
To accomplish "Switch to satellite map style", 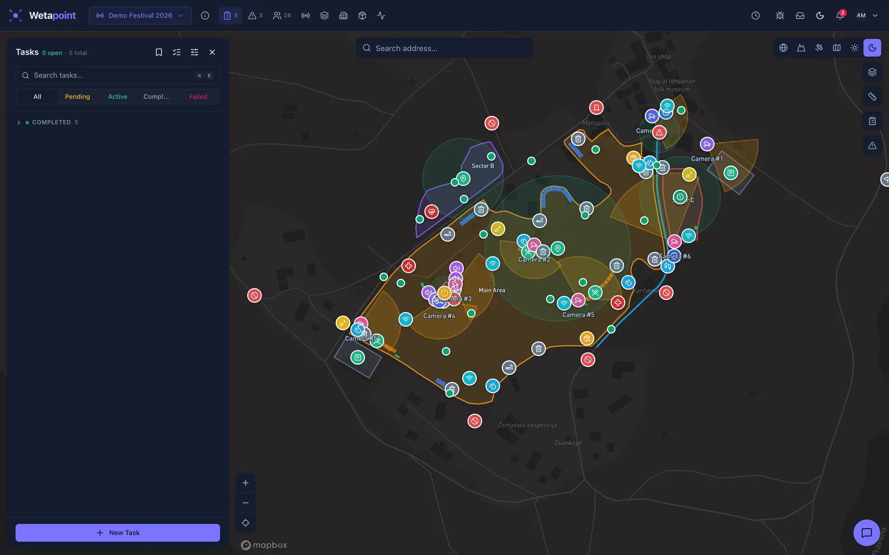I will point(819,48).
